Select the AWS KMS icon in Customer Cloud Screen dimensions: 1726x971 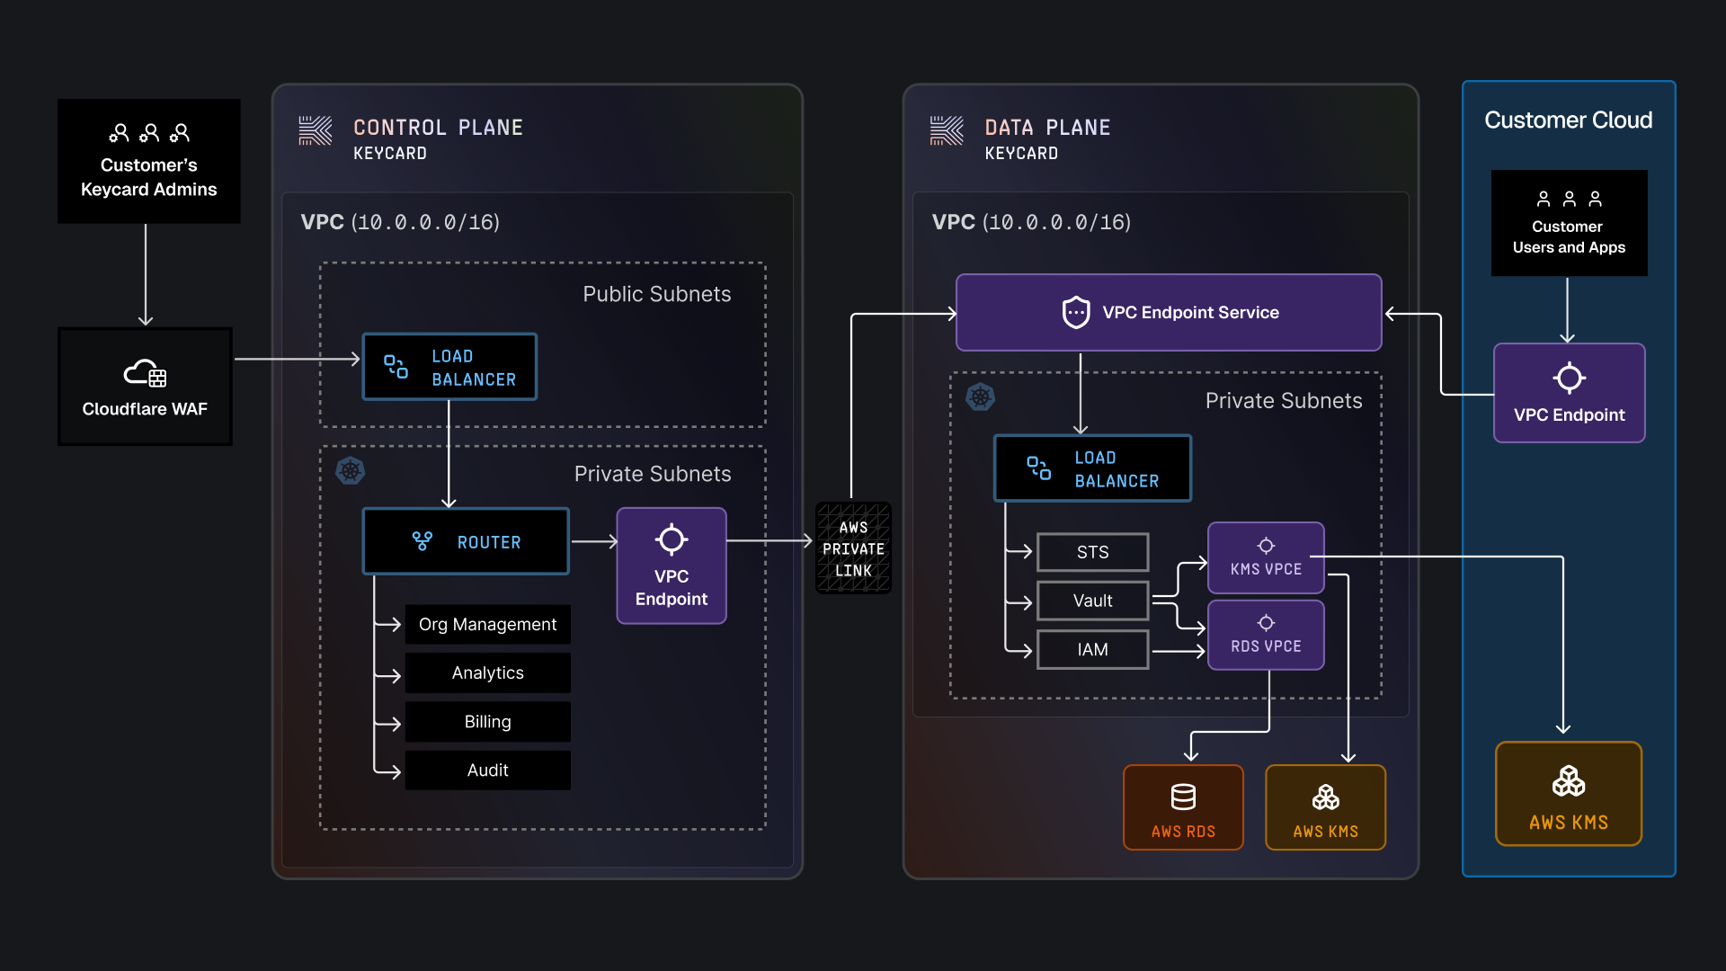click(1568, 781)
